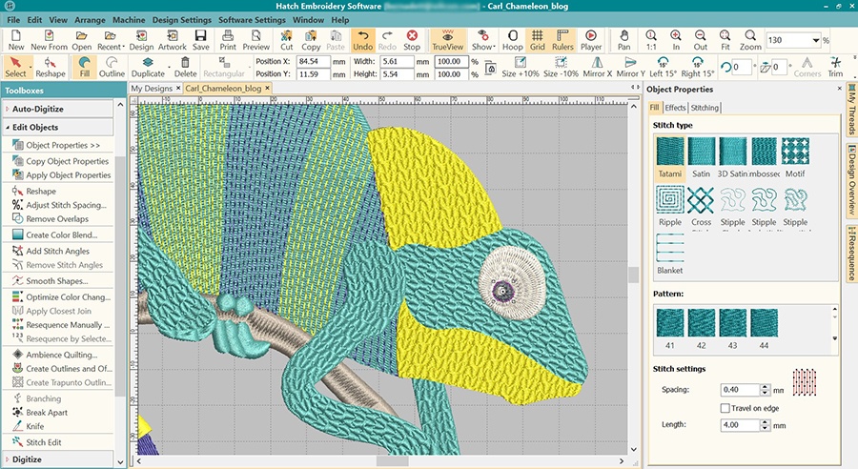Switch to the Stitching tab
The image size is (858, 469).
pos(705,108)
